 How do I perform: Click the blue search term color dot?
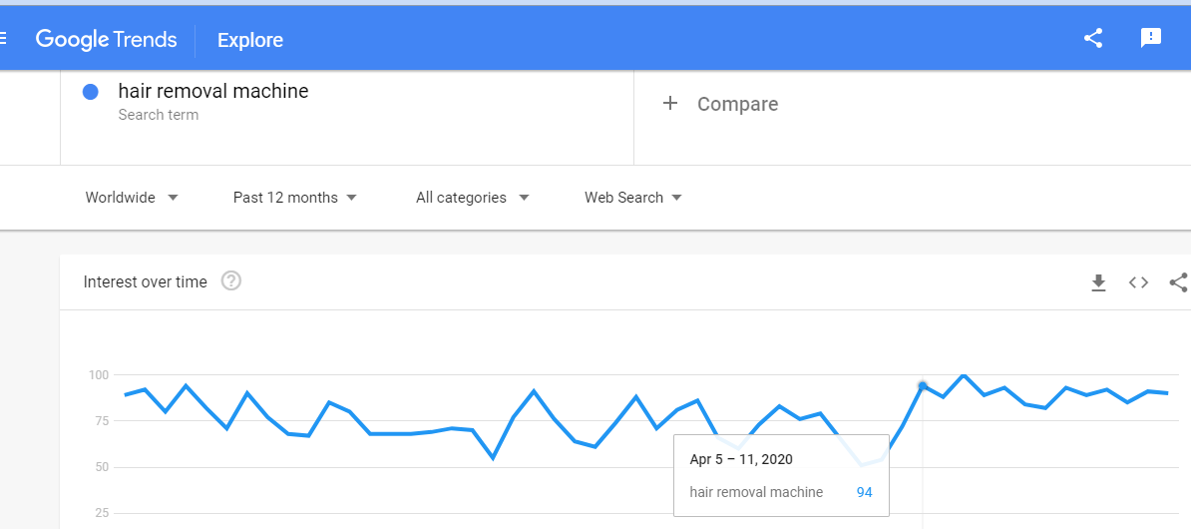[x=91, y=92]
